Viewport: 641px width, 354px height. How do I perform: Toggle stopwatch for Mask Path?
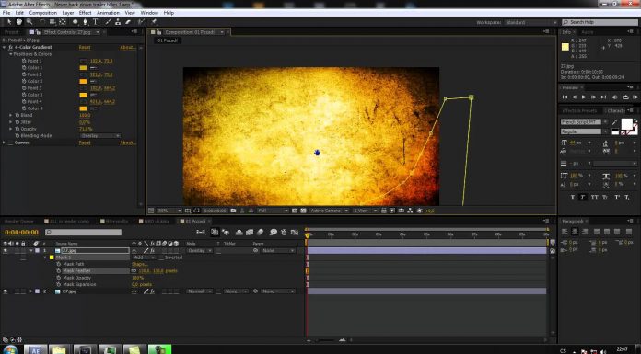pos(59,264)
